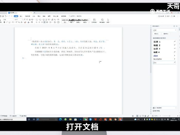The width and height of the screenshot is (180, 135).
Task: Click the Start ribbon tab
Action: (x=16, y=16)
